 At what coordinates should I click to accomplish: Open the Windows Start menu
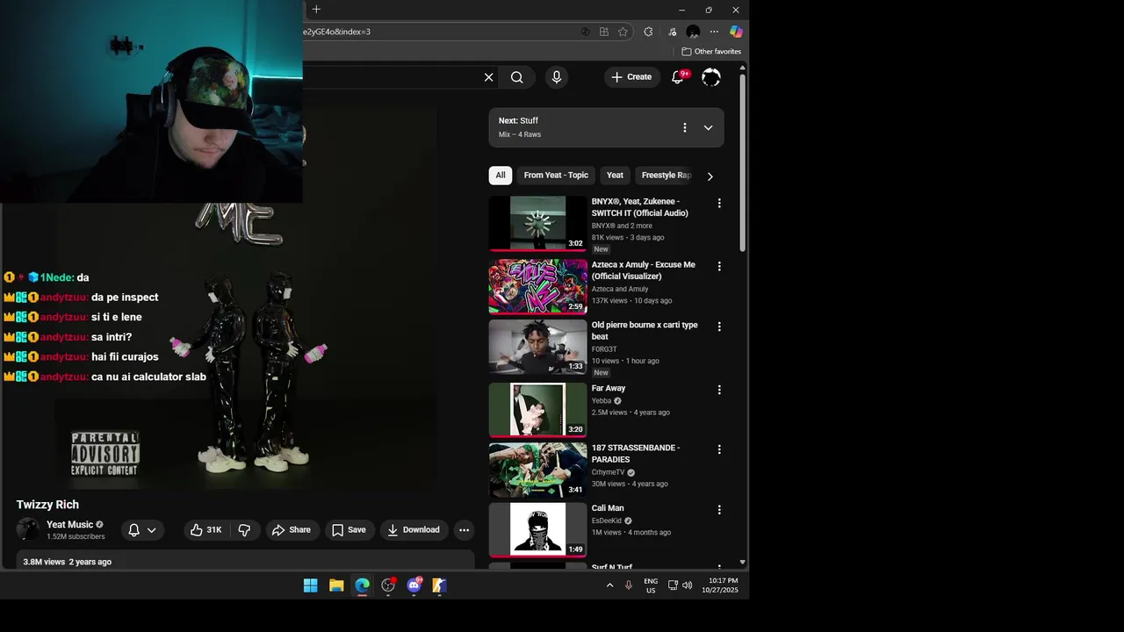pyautogui.click(x=311, y=585)
